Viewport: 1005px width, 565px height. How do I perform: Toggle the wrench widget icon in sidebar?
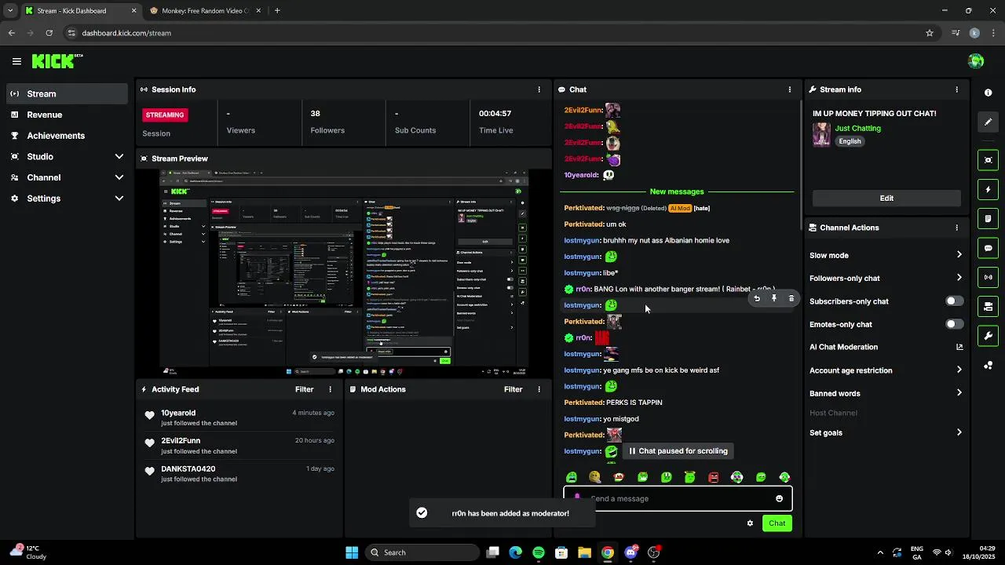[988, 336]
